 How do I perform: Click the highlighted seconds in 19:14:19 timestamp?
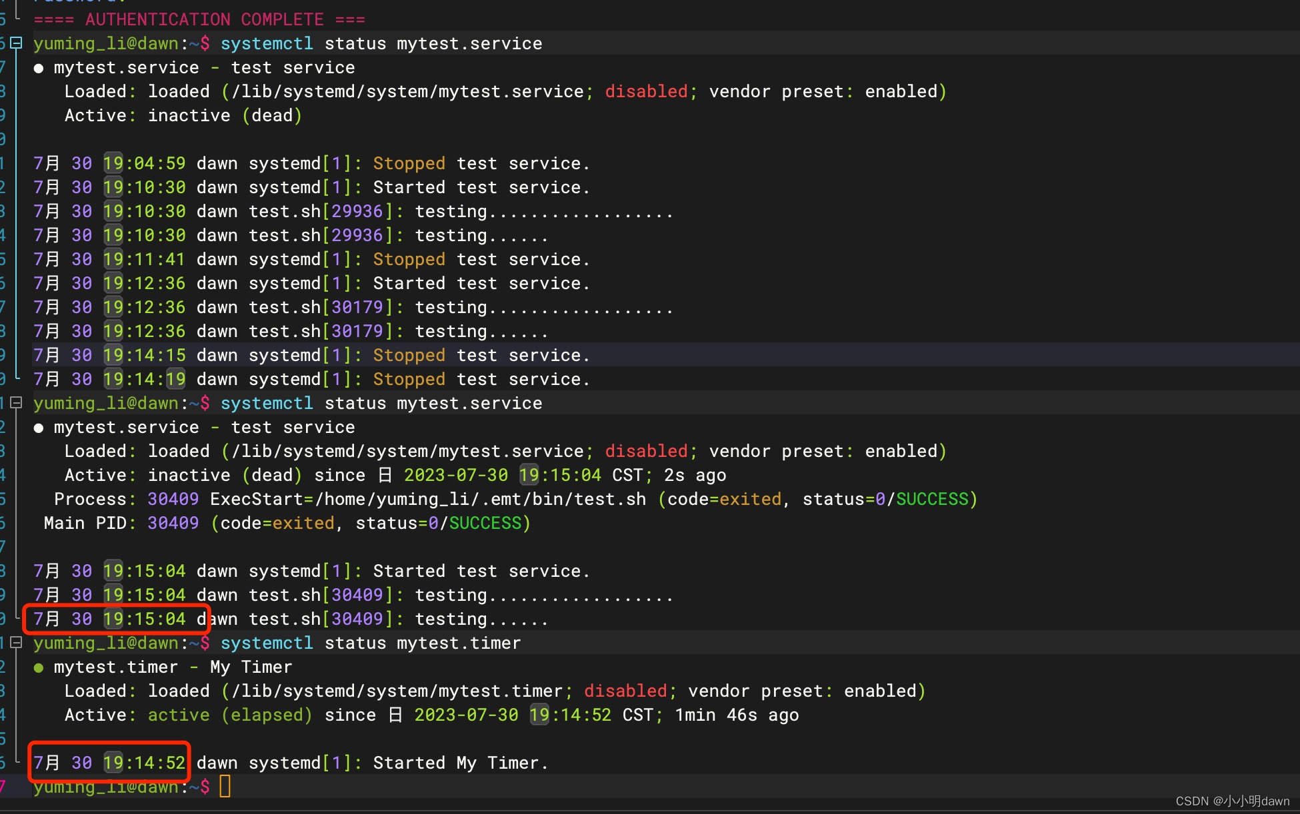(175, 379)
